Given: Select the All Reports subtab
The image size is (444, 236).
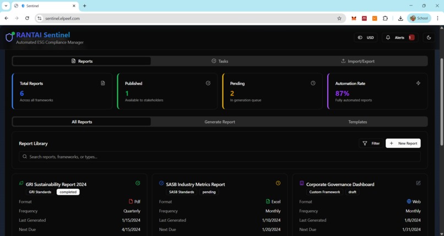Looking at the screenshot, I should pos(82,122).
